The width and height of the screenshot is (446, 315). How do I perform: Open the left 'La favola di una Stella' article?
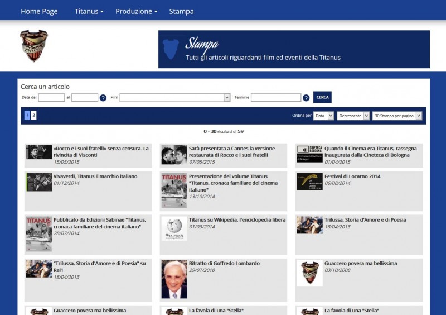(216, 311)
